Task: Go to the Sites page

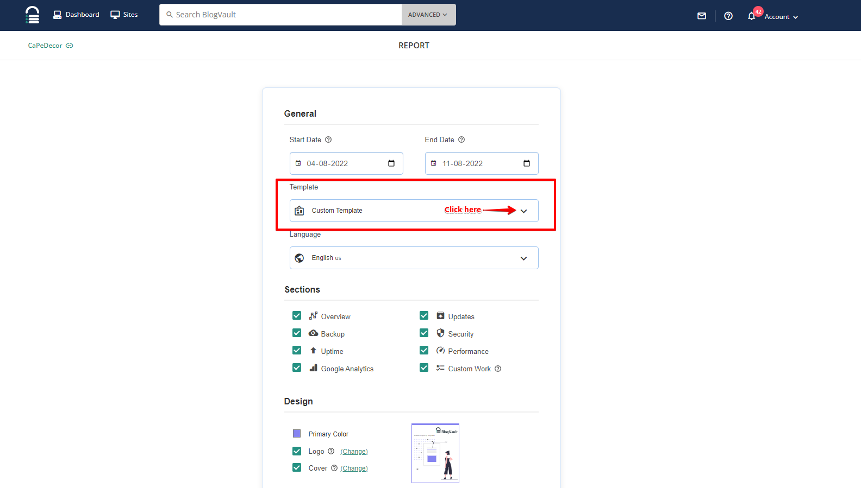Action: (124, 15)
